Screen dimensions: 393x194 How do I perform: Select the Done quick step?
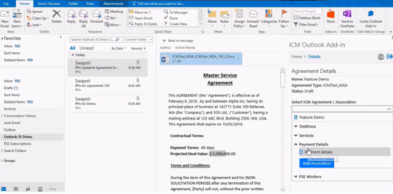pos(171,18)
